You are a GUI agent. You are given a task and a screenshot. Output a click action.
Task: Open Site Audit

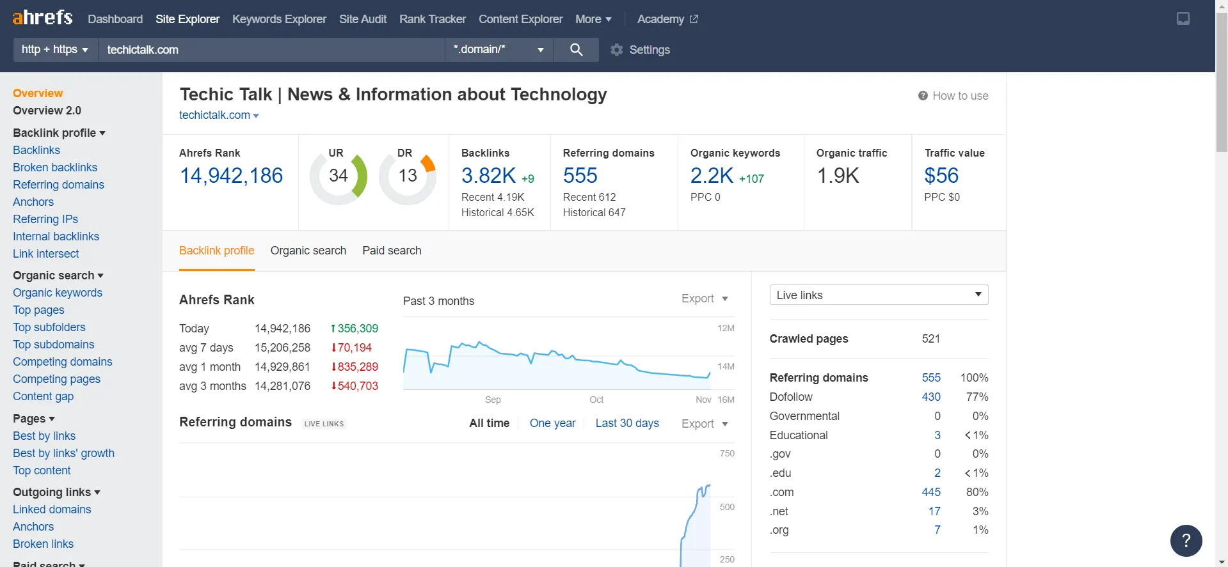[x=363, y=19]
